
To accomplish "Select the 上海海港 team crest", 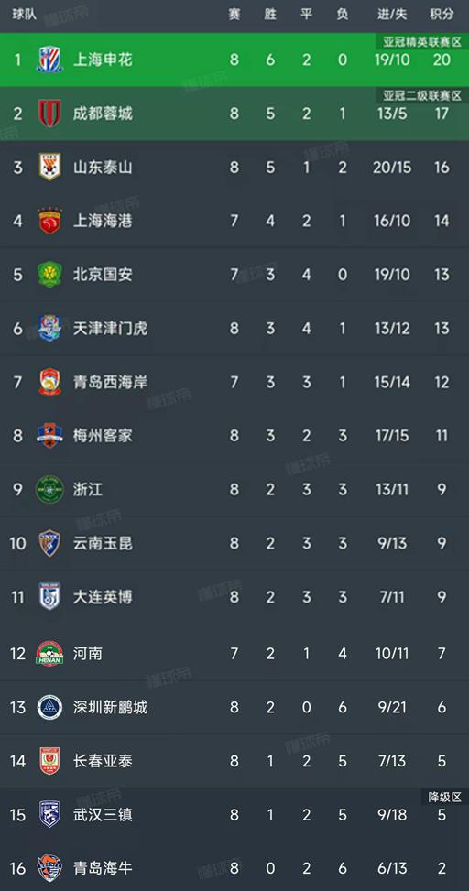I will click(x=49, y=221).
